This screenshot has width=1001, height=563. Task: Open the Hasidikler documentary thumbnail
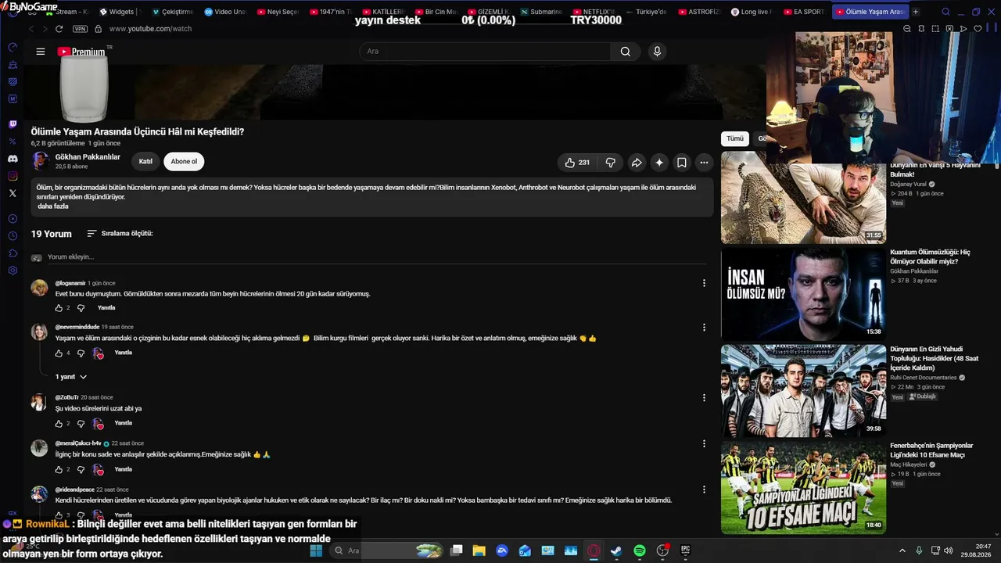[803, 391]
